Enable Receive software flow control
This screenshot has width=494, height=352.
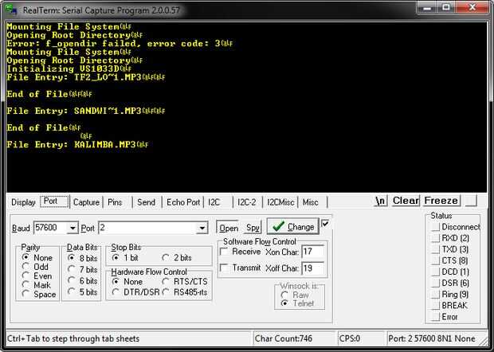[x=224, y=252]
